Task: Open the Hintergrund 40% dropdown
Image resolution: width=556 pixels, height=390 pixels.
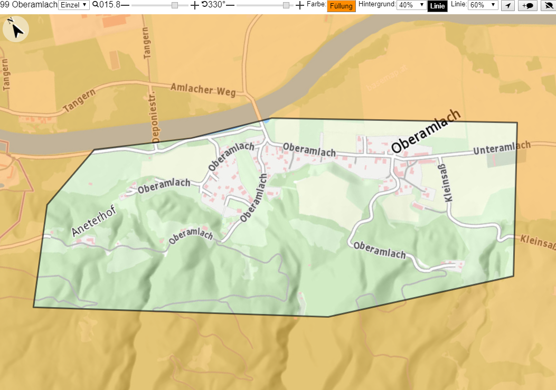Action: pyautogui.click(x=411, y=5)
